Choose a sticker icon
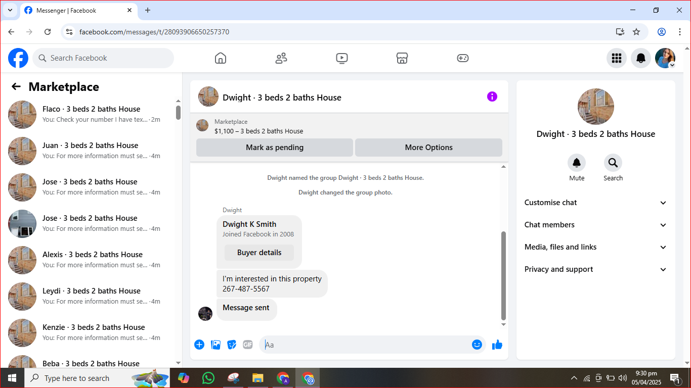This screenshot has width=691, height=388. point(232,345)
